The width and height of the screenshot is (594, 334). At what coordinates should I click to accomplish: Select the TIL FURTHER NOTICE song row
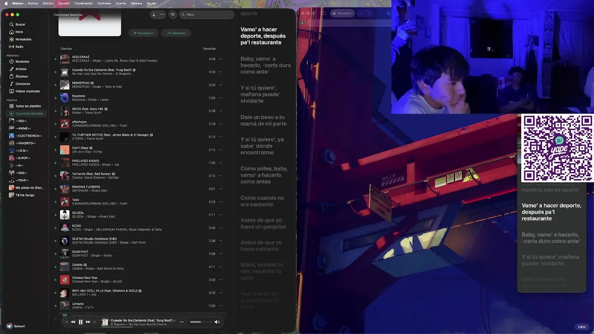click(x=139, y=137)
